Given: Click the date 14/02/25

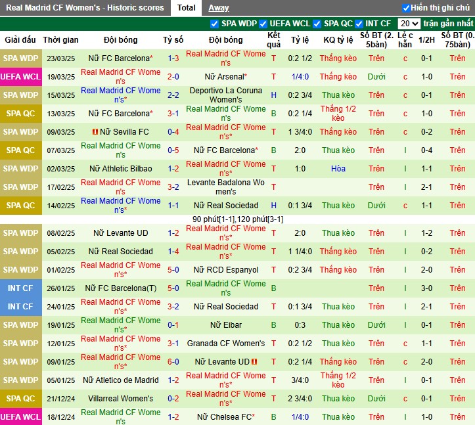Looking at the screenshot, I should coord(60,206).
